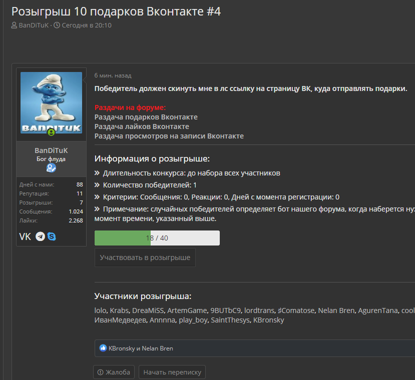The image size is (415, 380).
Task: Click thread author BanDiTuK under the title
Action: click(x=34, y=25)
